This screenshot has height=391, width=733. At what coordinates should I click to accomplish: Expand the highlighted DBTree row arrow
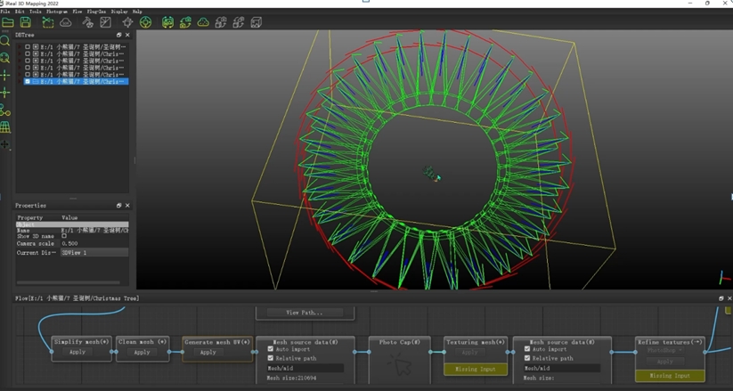point(20,81)
